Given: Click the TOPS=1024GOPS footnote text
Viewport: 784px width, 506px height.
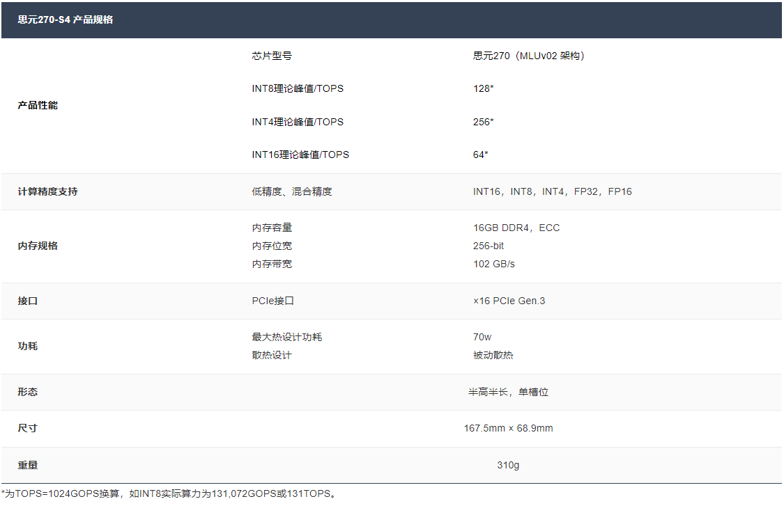Looking at the screenshot, I should point(171,494).
